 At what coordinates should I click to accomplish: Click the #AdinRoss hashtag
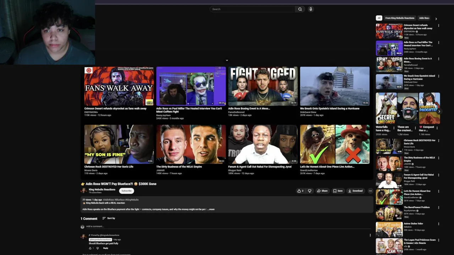pyautogui.click(x=109, y=200)
